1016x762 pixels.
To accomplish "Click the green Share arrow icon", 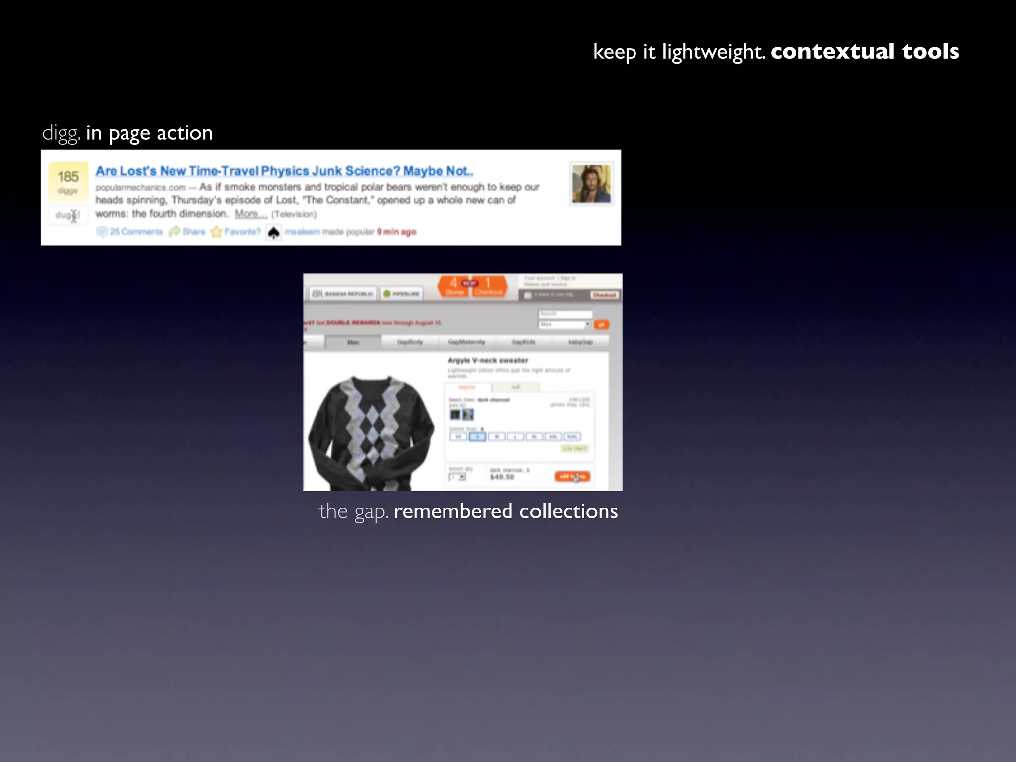I will tap(174, 232).
